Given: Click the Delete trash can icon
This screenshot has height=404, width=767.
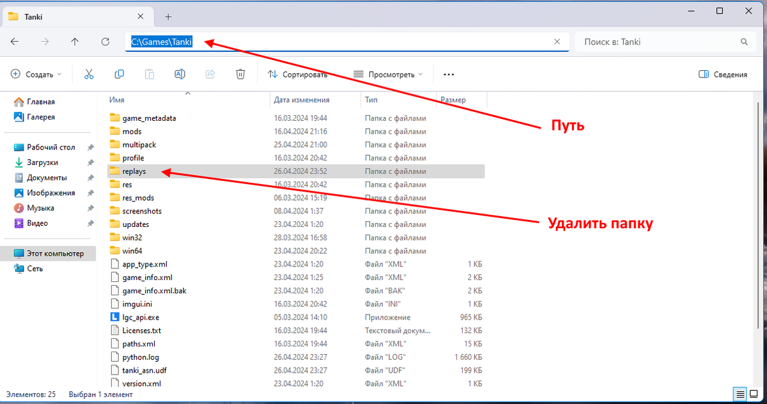Looking at the screenshot, I should (x=240, y=74).
